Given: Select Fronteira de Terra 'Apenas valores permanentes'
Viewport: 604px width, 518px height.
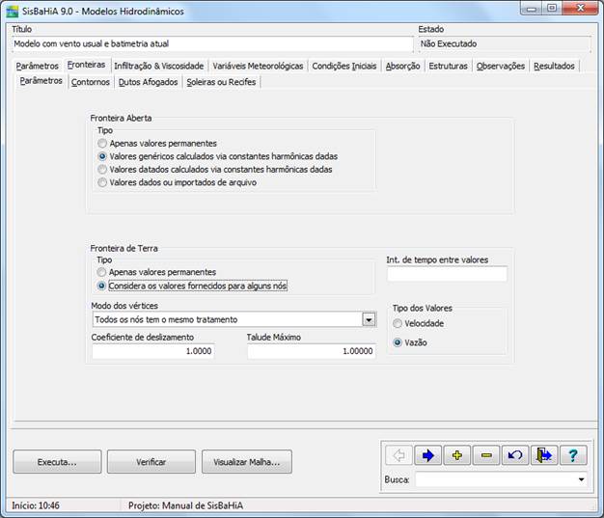Looking at the screenshot, I should tap(156, 272).
